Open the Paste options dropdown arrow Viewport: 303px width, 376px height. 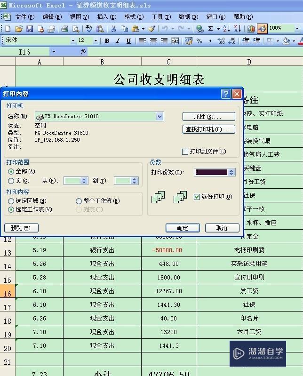click(x=143, y=29)
